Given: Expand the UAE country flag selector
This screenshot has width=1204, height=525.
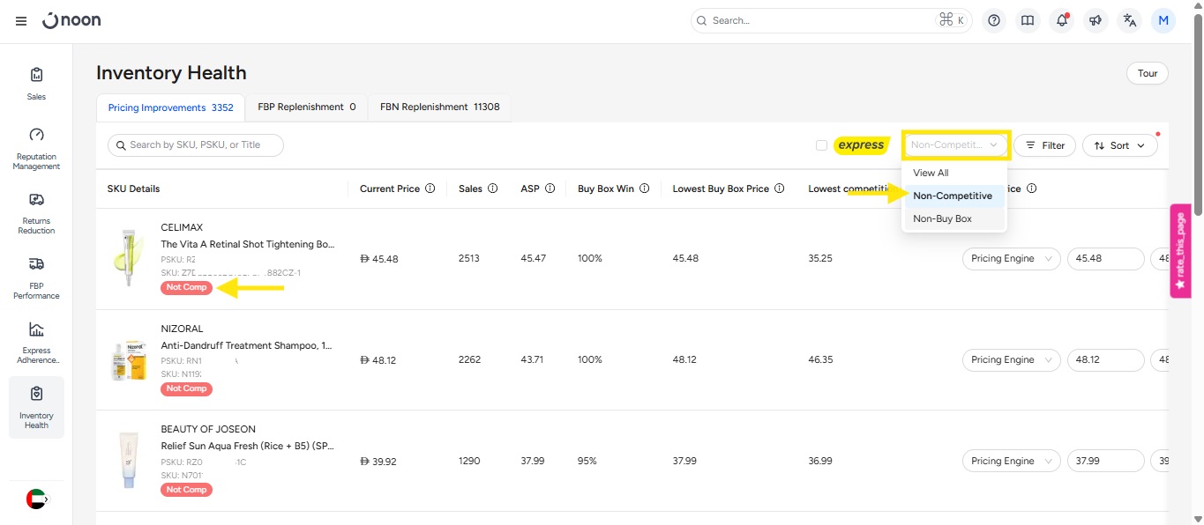Looking at the screenshot, I should pos(36,499).
